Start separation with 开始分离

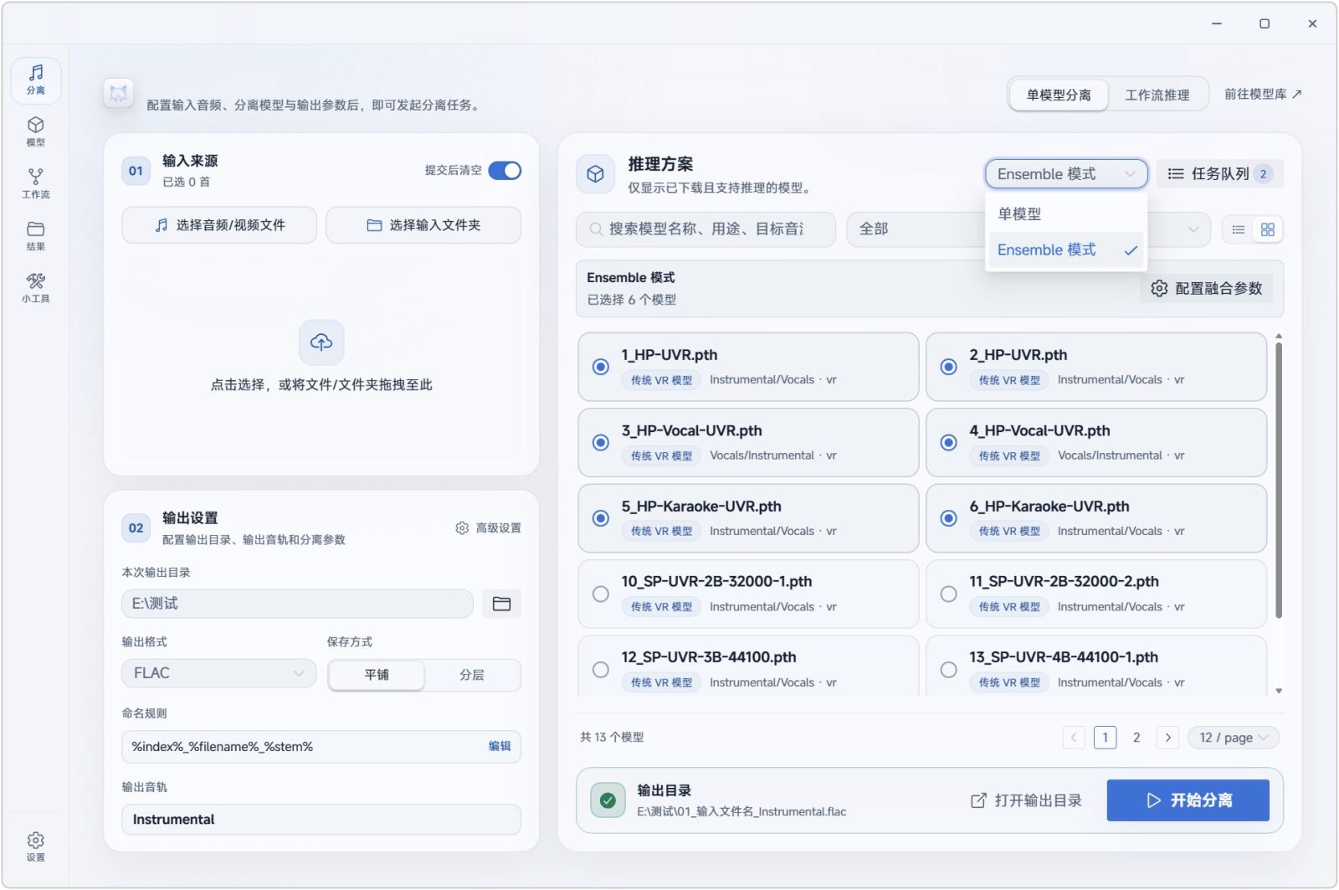pos(1188,800)
